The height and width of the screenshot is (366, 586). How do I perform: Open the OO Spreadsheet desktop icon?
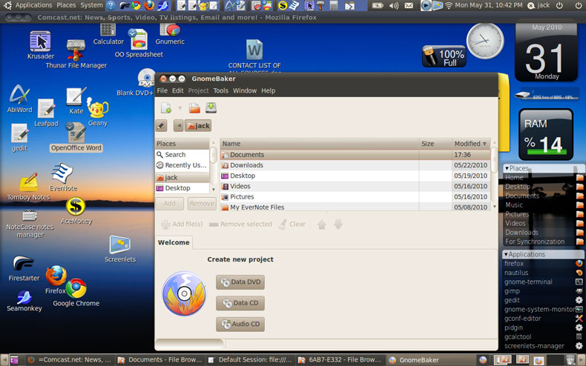(139, 43)
